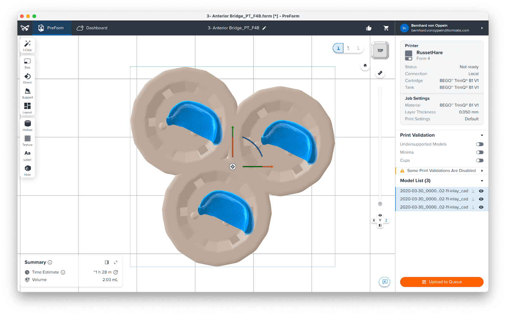Open the Label tool
The image size is (506, 315).
[x=28, y=155]
